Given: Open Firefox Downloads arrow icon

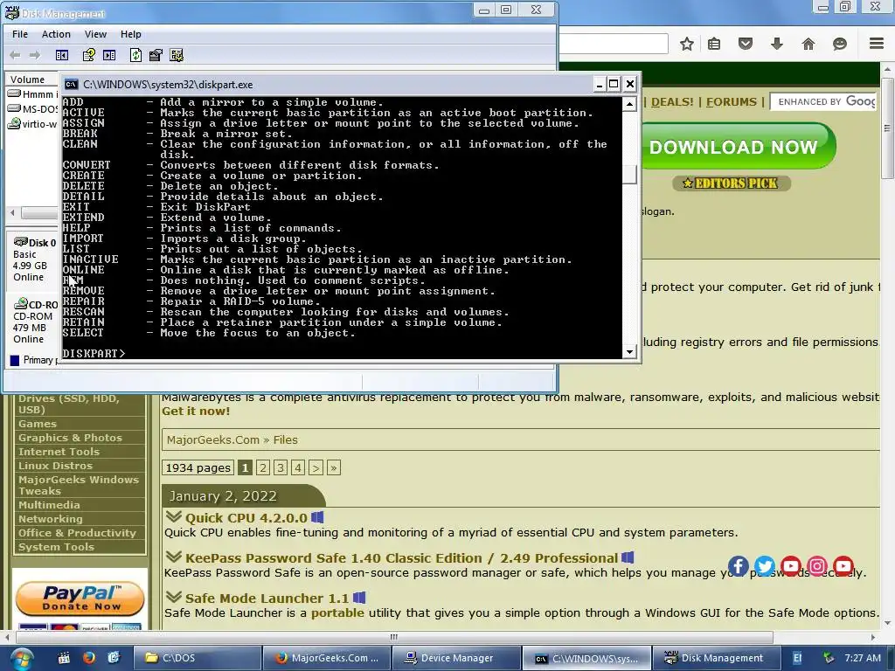Looking at the screenshot, I should [777, 44].
